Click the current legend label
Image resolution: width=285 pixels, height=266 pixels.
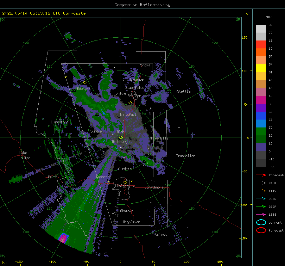pyautogui.click(x=275, y=222)
